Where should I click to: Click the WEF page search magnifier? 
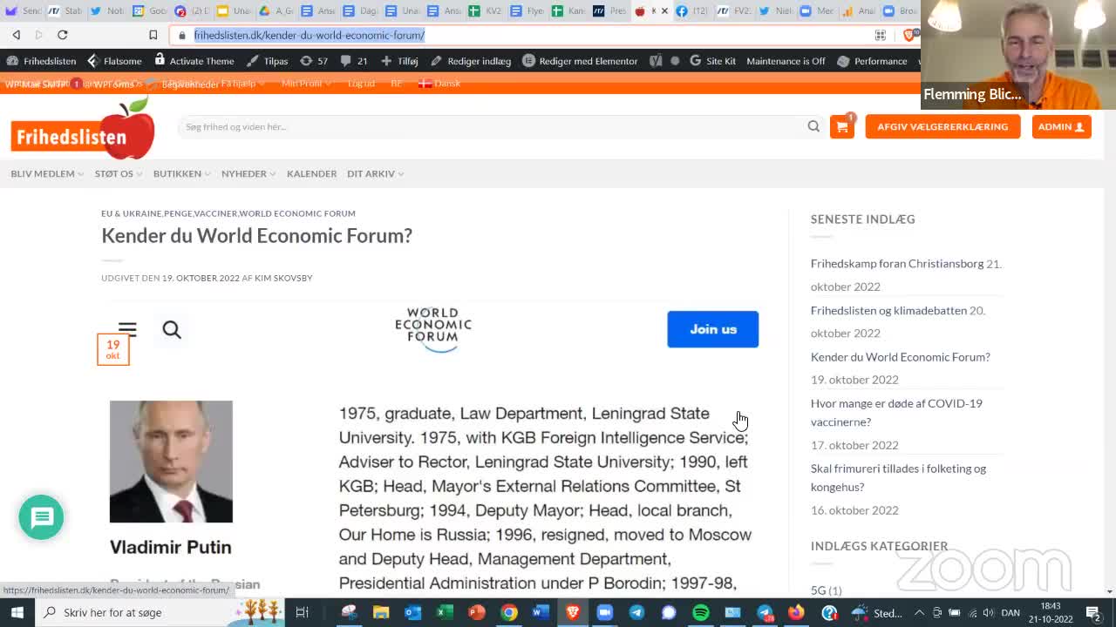(172, 329)
